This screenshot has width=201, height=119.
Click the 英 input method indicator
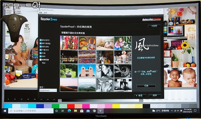point(181,111)
